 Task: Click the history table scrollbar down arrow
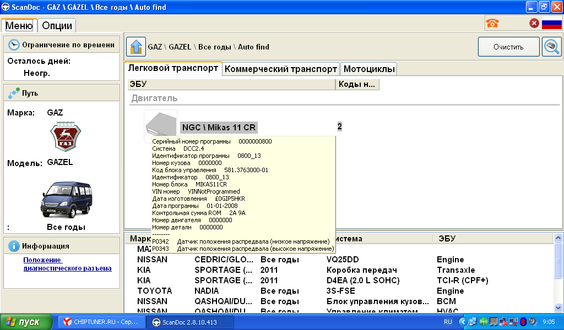point(558,308)
